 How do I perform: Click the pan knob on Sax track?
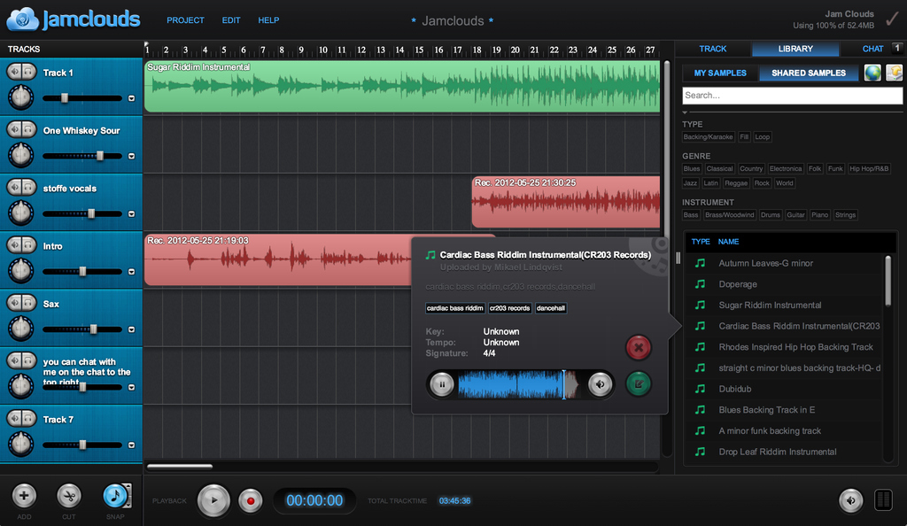pos(21,328)
